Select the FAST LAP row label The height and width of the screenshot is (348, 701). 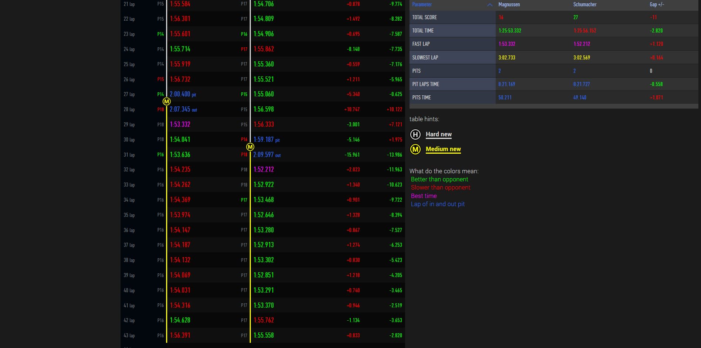[x=421, y=44]
